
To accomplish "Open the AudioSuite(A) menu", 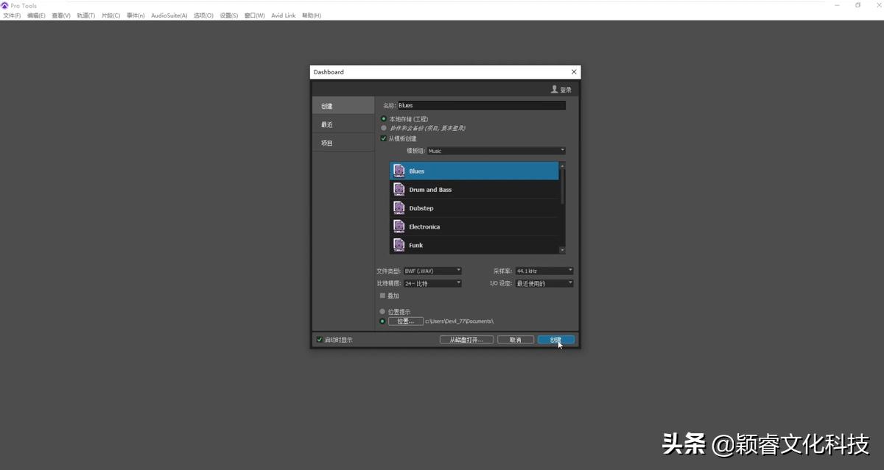I will click(169, 15).
